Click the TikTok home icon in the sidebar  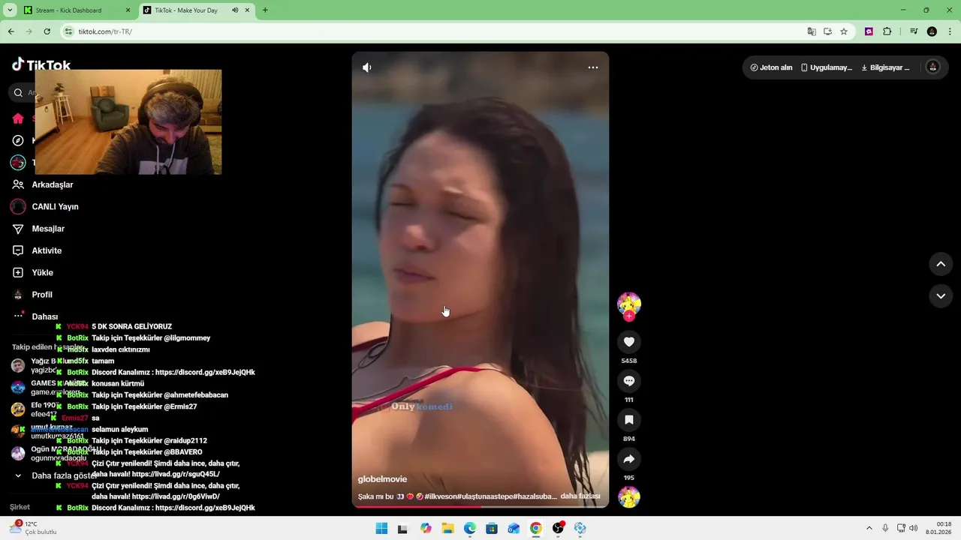coord(18,118)
